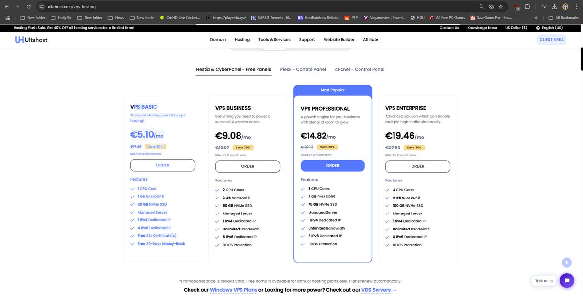The image size is (583, 296).
Task: Expand the bookmarks overflow chevron
Action: coord(536,17)
